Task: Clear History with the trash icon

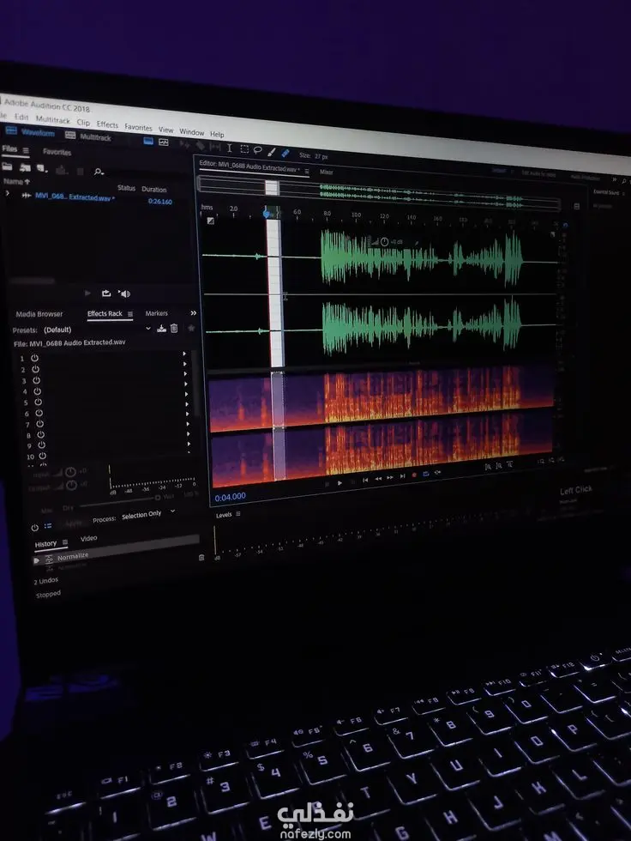Action: [201, 558]
